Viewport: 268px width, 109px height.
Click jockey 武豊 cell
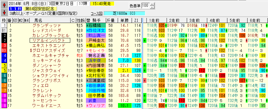(x=96, y=100)
